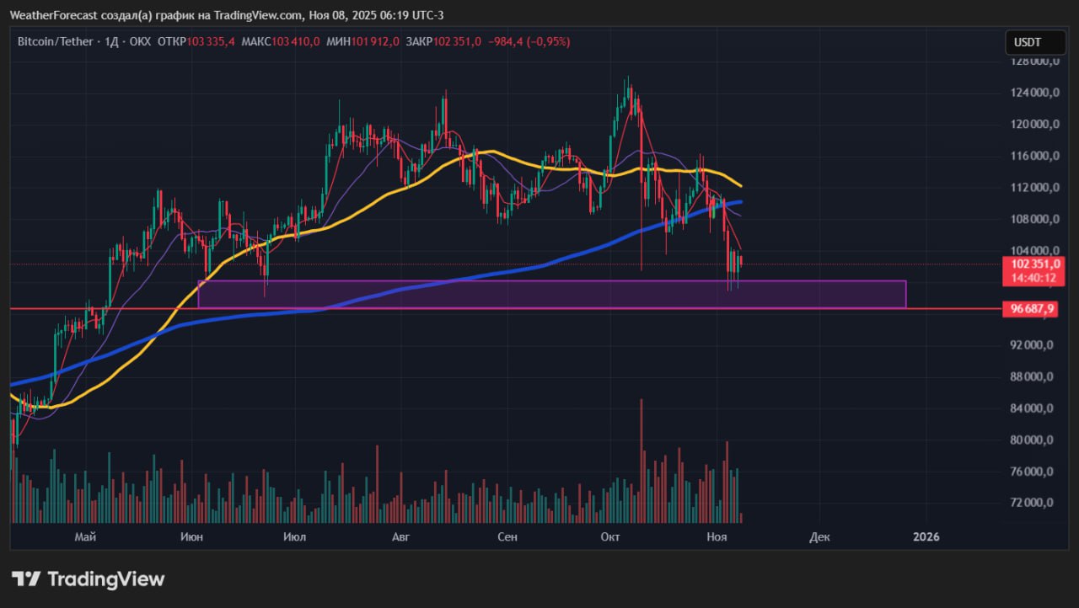Click the 88000,0 price scale label
This screenshot has width=1079, height=608.
1031,376
